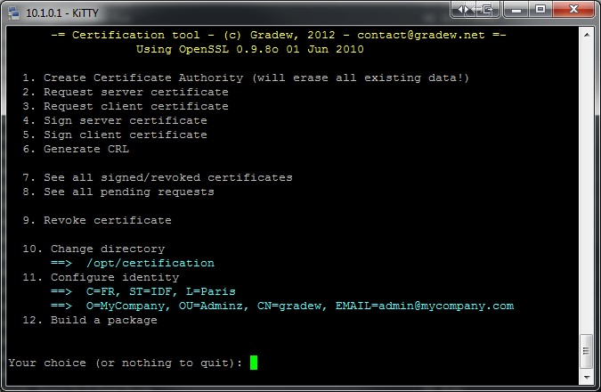Click "contact@gradew.net" in header
The image size is (601, 392).
pyautogui.click(x=421, y=36)
